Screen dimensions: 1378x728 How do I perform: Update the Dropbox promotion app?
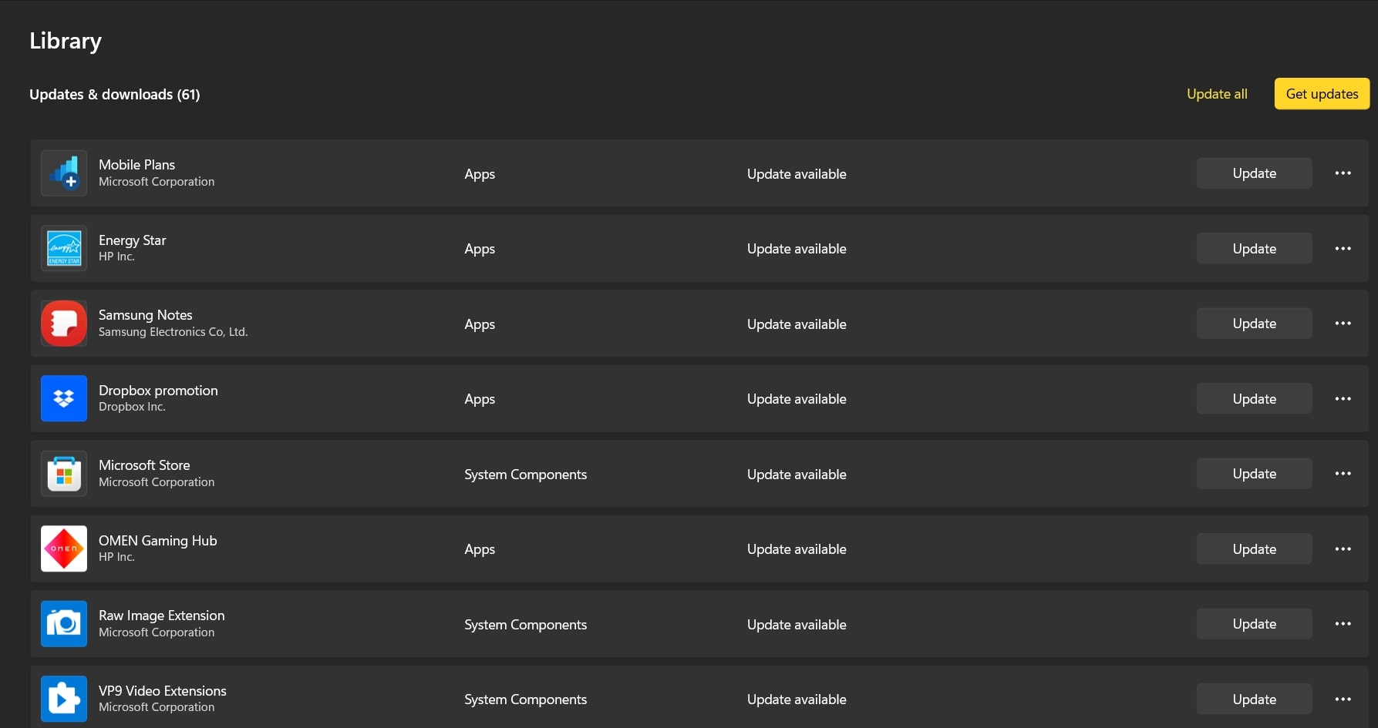pos(1254,398)
